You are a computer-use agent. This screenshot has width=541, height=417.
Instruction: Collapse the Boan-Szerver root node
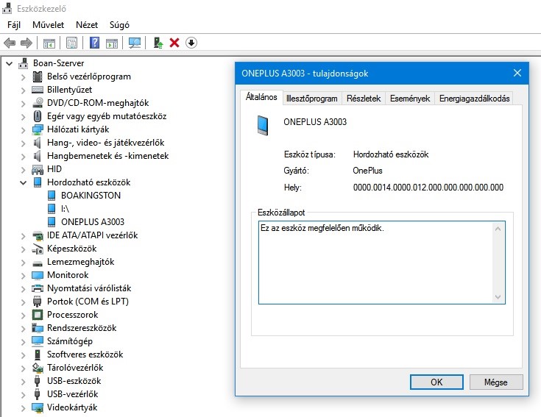pyautogui.click(x=10, y=63)
